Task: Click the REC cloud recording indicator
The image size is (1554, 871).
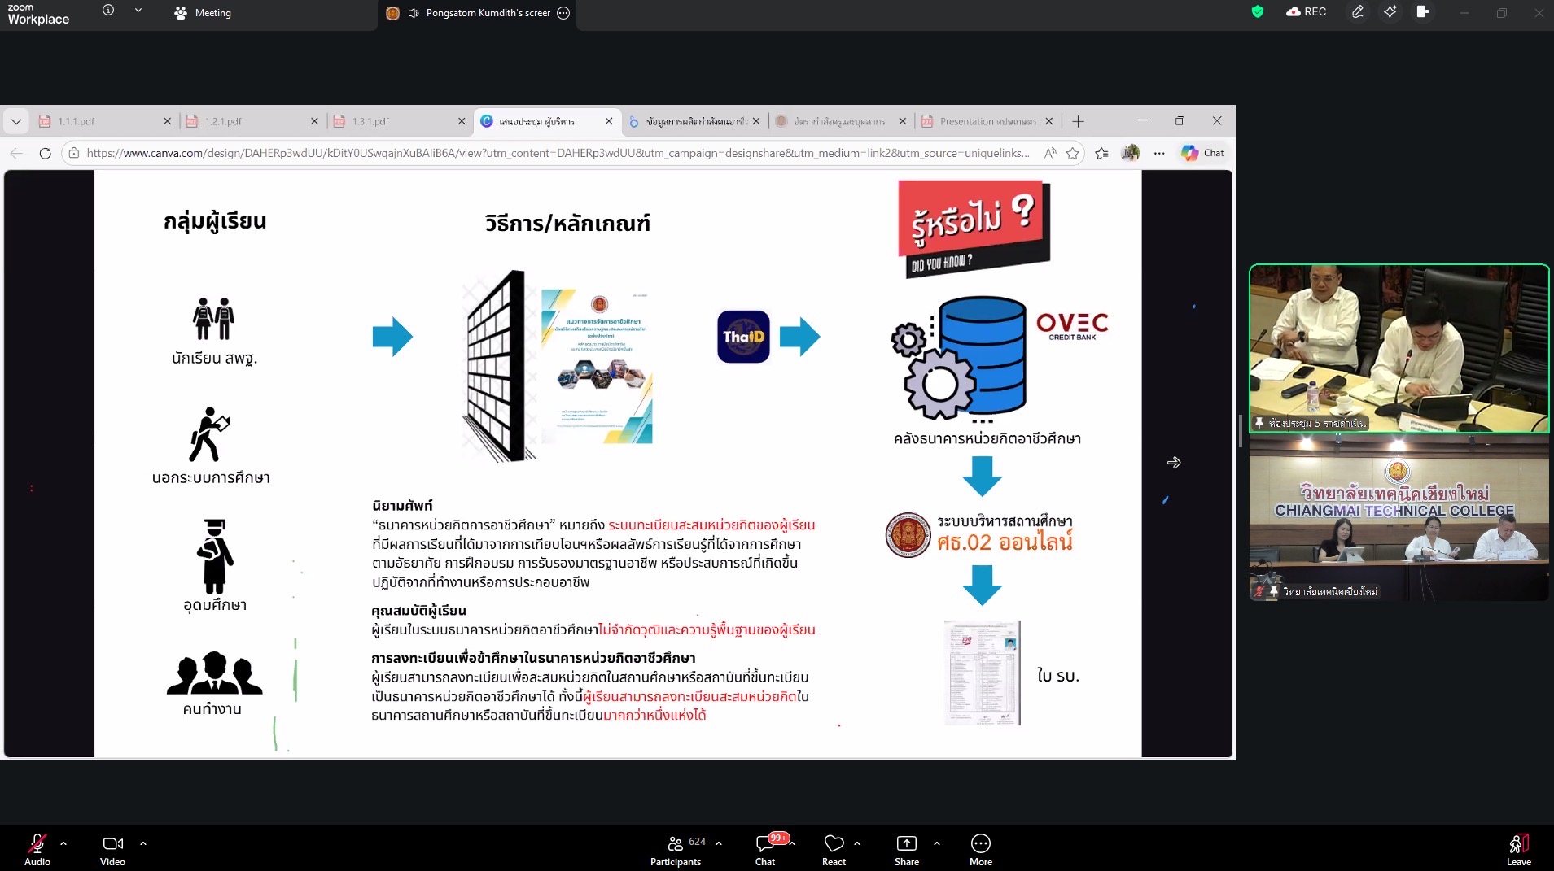Action: 1307,12
